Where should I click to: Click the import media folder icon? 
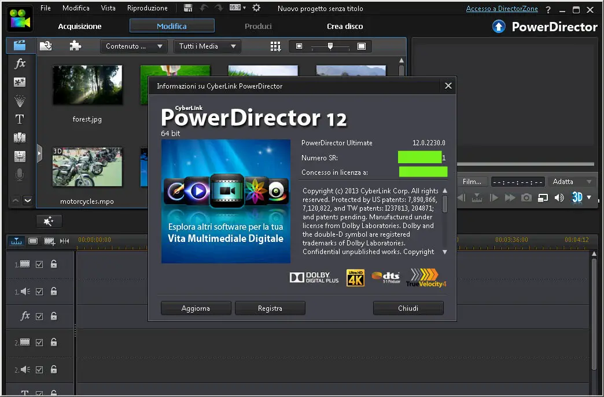46,46
